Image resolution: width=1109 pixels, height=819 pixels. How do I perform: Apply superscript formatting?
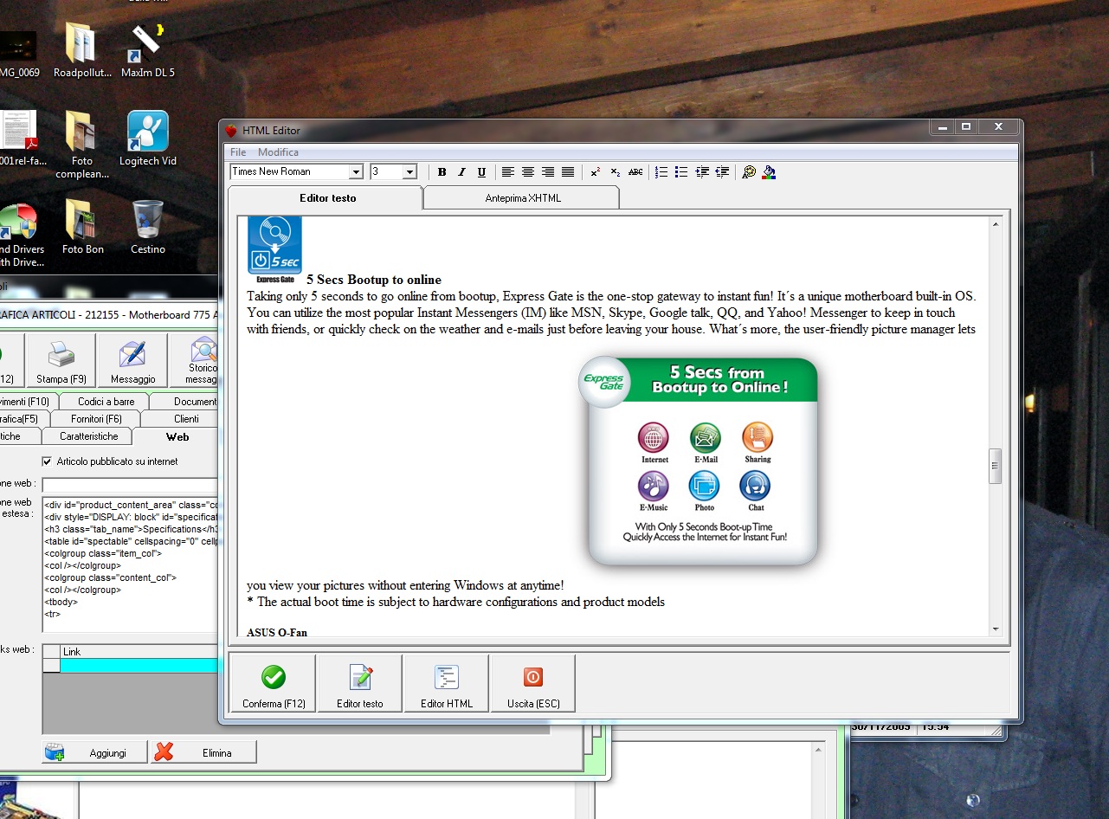coord(596,172)
